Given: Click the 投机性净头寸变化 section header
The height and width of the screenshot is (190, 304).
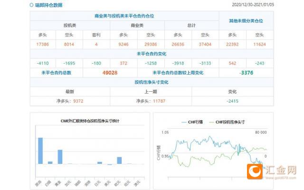Looking at the screenshot, I should pos(152,82).
